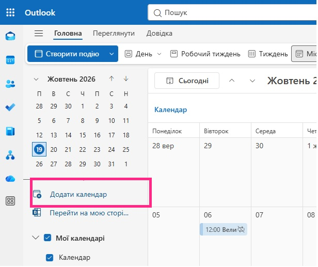Switch to Робочий тиждень view
Image resolution: width=318 pixels, height=267 pixels.
coord(205,54)
